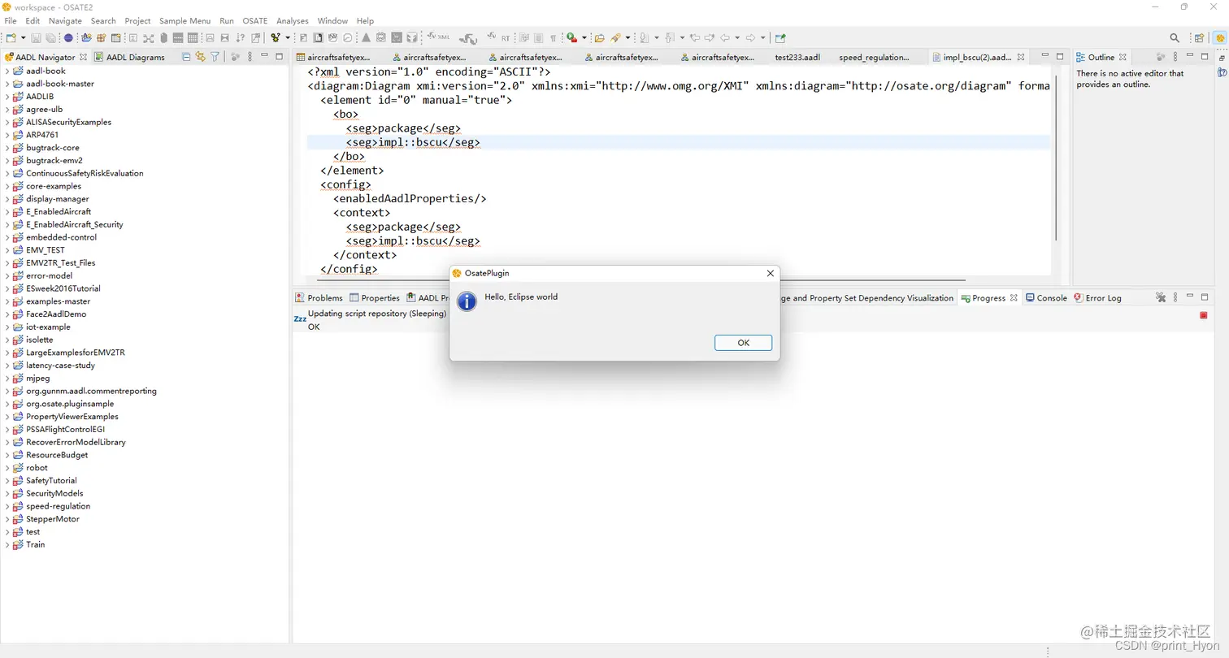Viewport: 1229px width, 658px height.
Task: Click the RT toolbar icon
Action: click(x=500, y=37)
